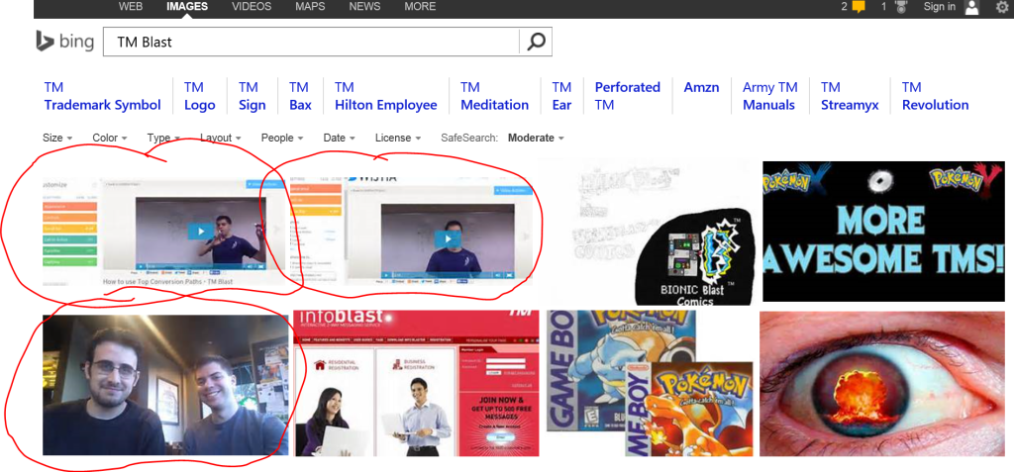Click the Sign in link

(x=939, y=7)
